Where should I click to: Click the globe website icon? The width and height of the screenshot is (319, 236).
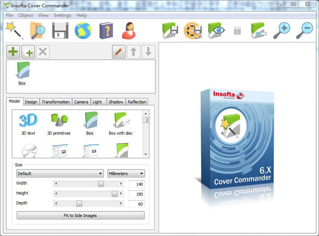(82, 31)
